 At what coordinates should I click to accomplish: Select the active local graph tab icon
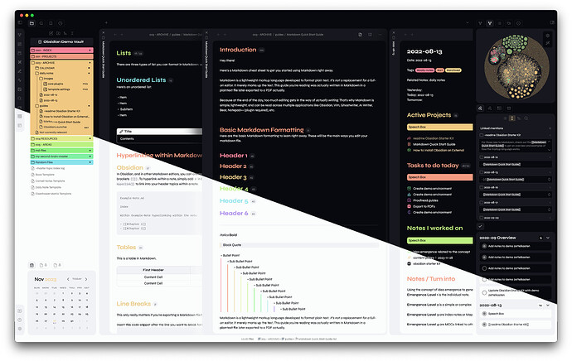[x=490, y=23]
